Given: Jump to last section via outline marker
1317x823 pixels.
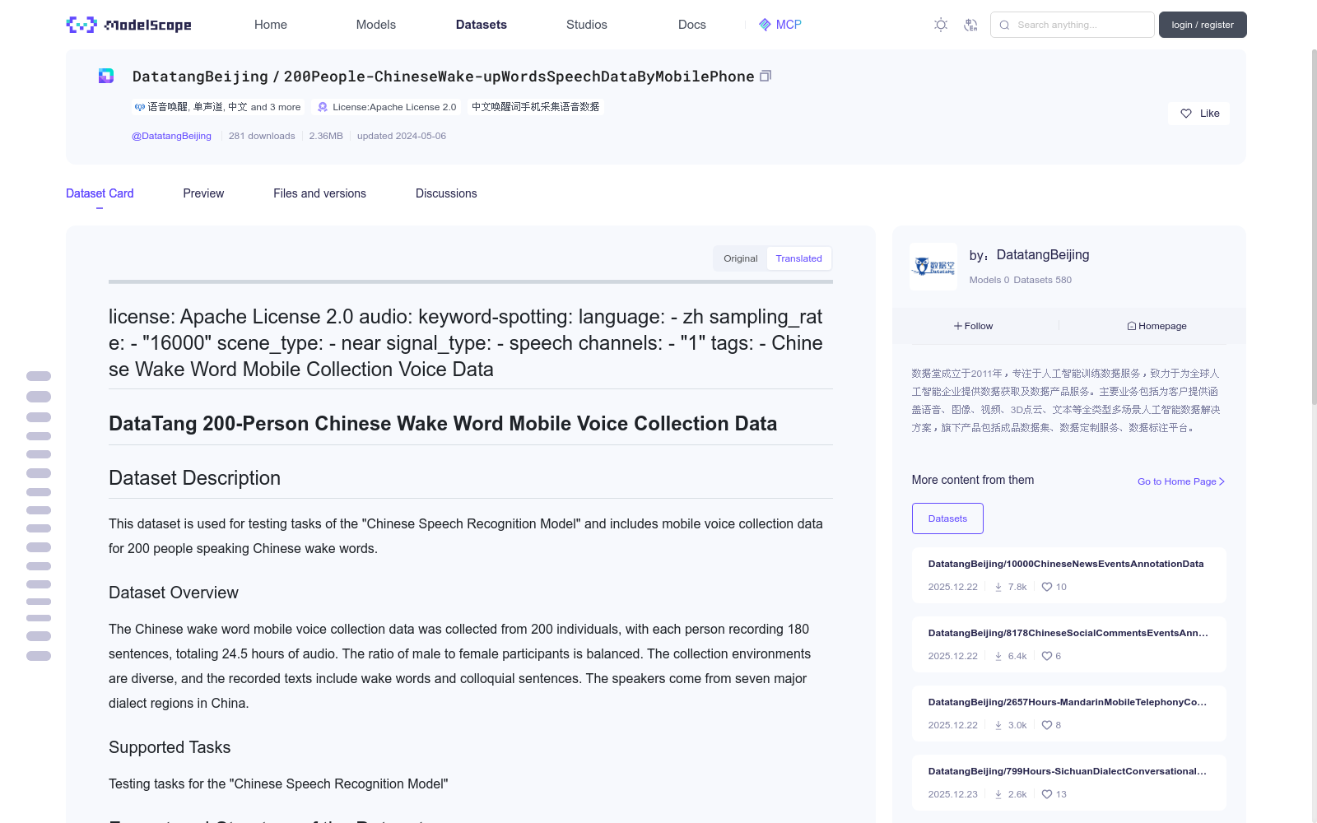Looking at the screenshot, I should (x=39, y=656).
